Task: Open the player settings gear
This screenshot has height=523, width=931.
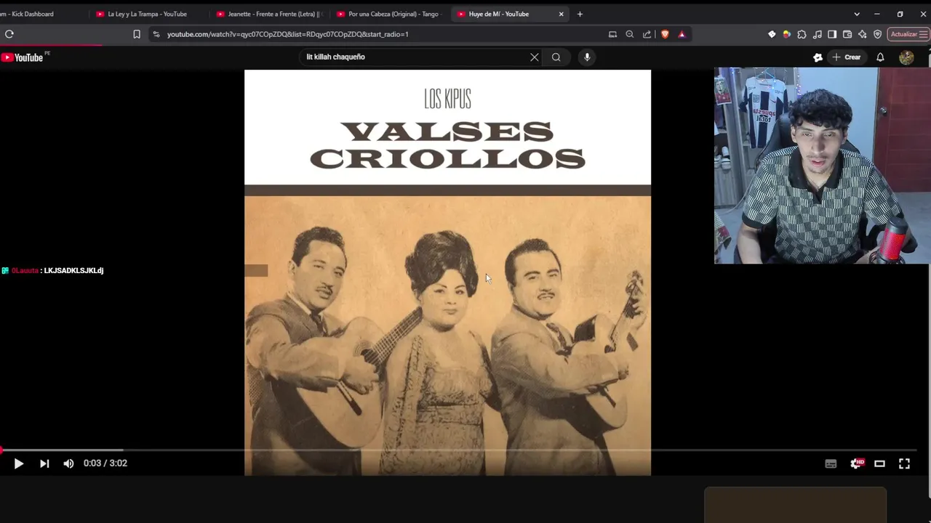Action: tap(856, 463)
